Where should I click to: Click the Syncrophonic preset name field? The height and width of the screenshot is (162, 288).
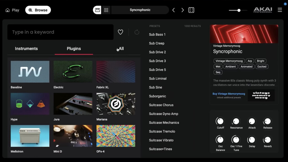pyautogui.click(x=140, y=10)
